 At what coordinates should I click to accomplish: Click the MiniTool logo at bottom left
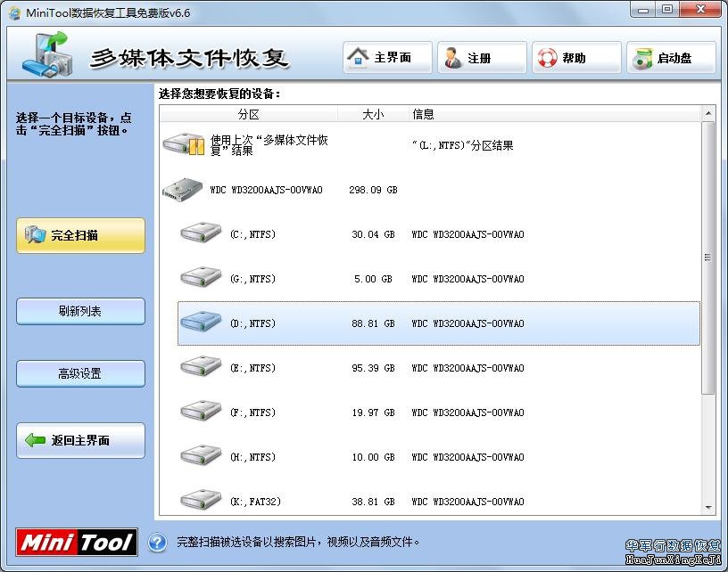(75, 543)
